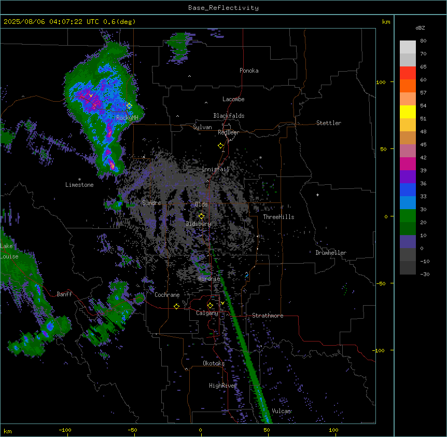
Task: Click the Banff label
Action: 64,294
